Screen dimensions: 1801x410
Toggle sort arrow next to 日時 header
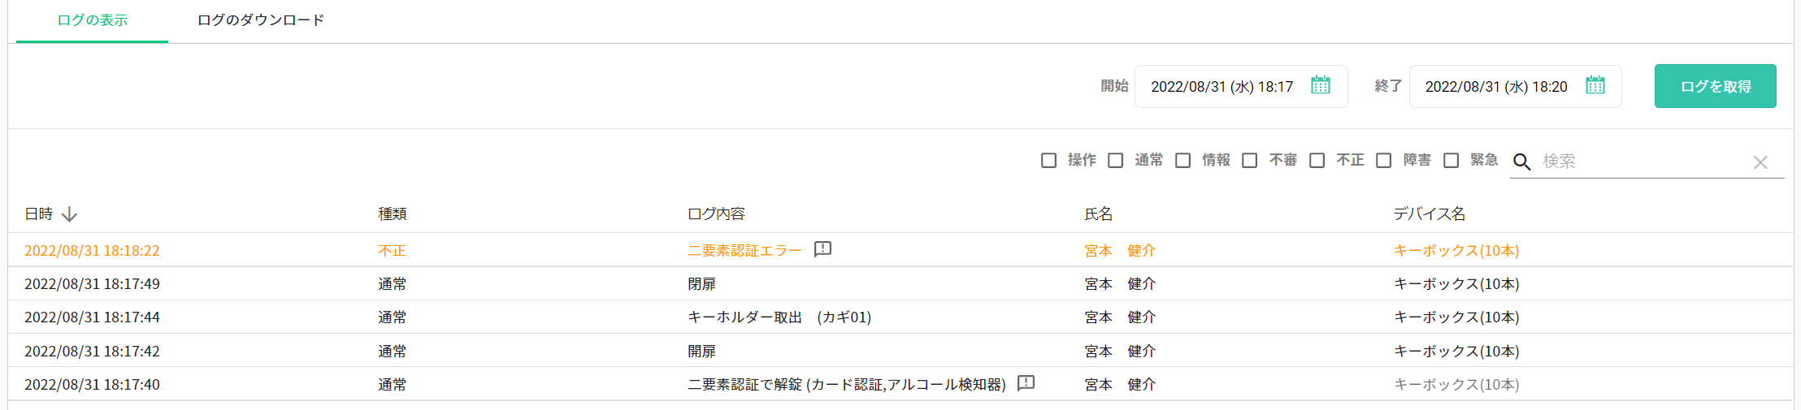point(70,214)
